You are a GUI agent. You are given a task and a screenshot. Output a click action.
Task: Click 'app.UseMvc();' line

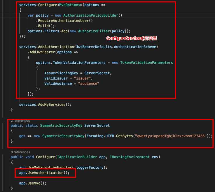pos(33,183)
